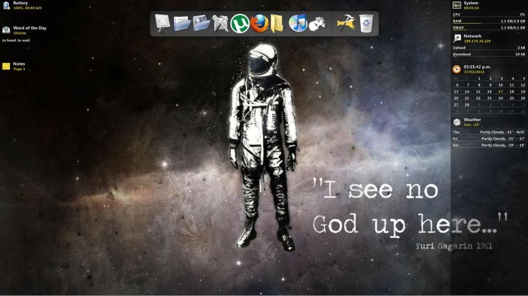Screen dimensions: 528x296
Task: Click the CPU usage bar
Action: click(x=489, y=15)
